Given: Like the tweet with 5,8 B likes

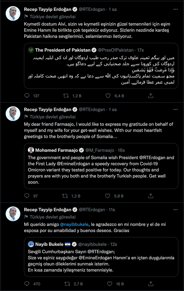Looking at the screenshot, I should pyautogui.click(x=108, y=196).
